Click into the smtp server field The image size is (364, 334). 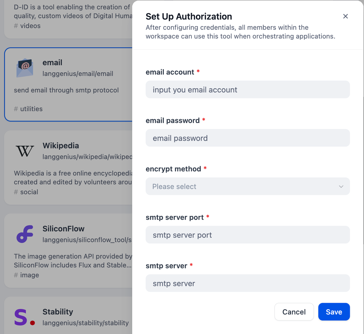[247, 283]
